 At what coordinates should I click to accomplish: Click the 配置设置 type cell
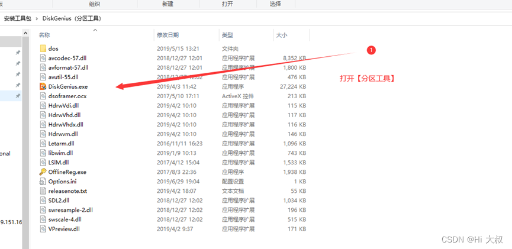click(233, 181)
